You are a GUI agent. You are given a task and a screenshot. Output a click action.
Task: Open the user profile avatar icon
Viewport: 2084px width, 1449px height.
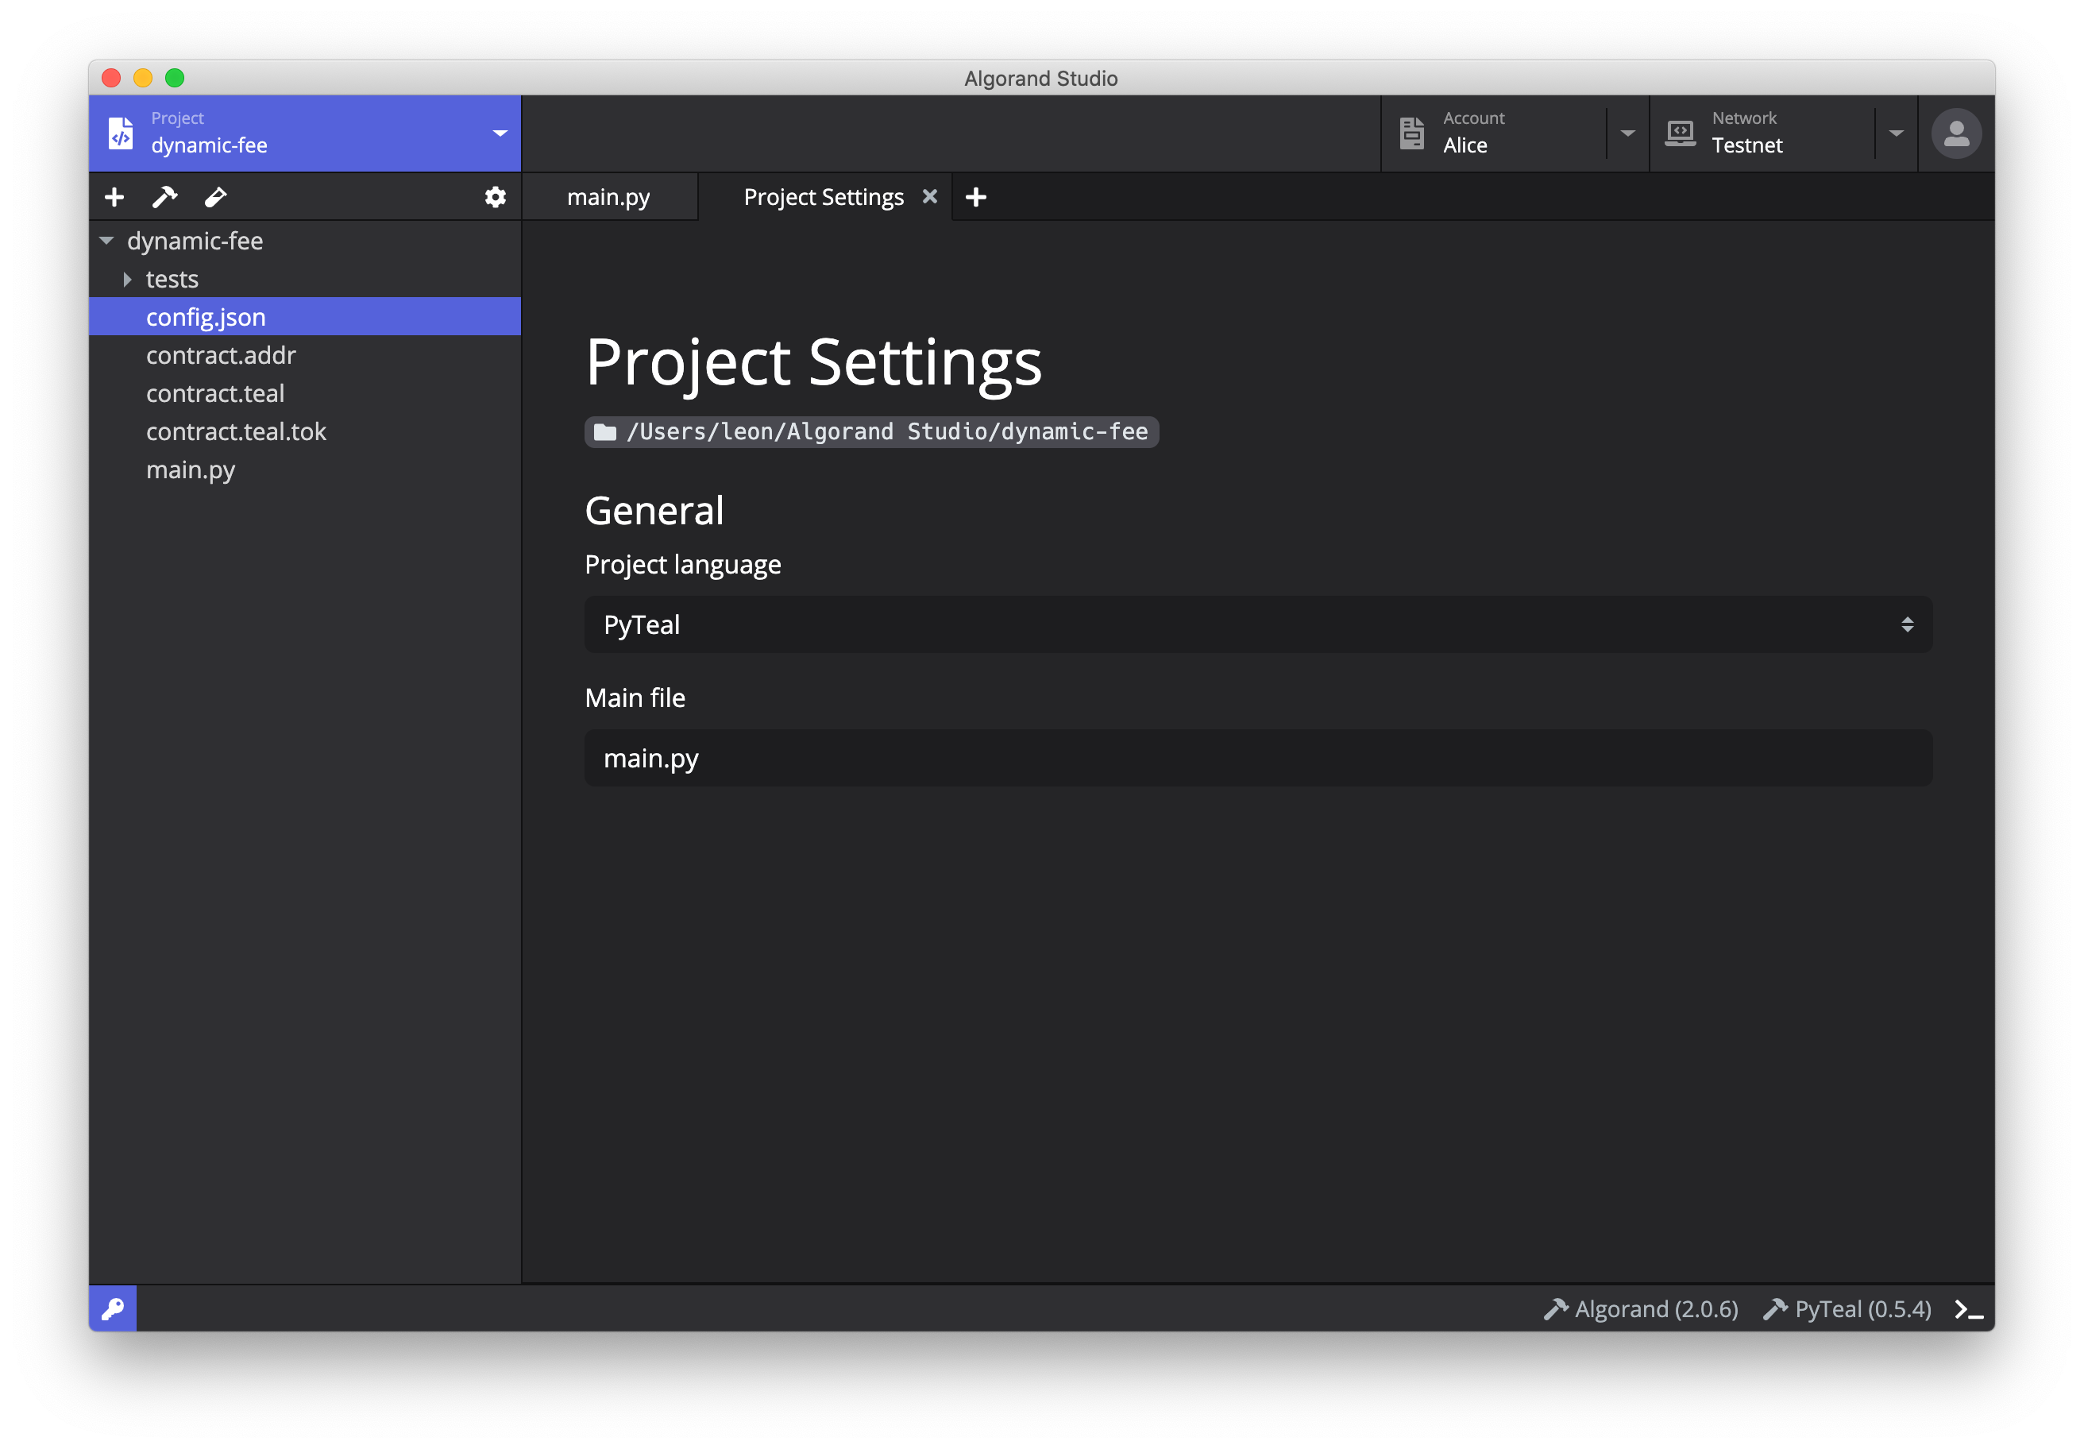1955,133
